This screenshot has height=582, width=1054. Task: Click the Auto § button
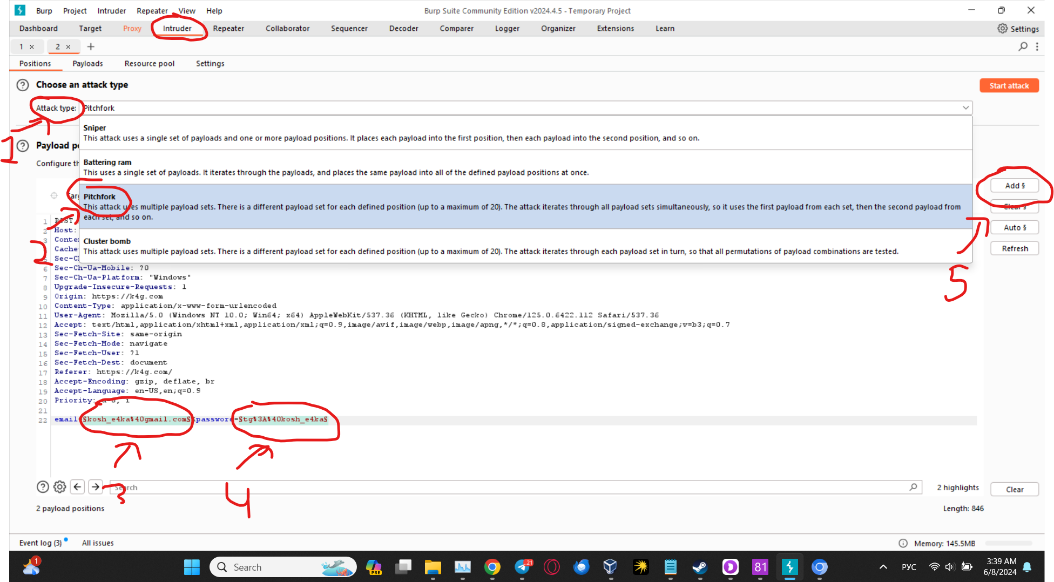(x=1015, y=228)
